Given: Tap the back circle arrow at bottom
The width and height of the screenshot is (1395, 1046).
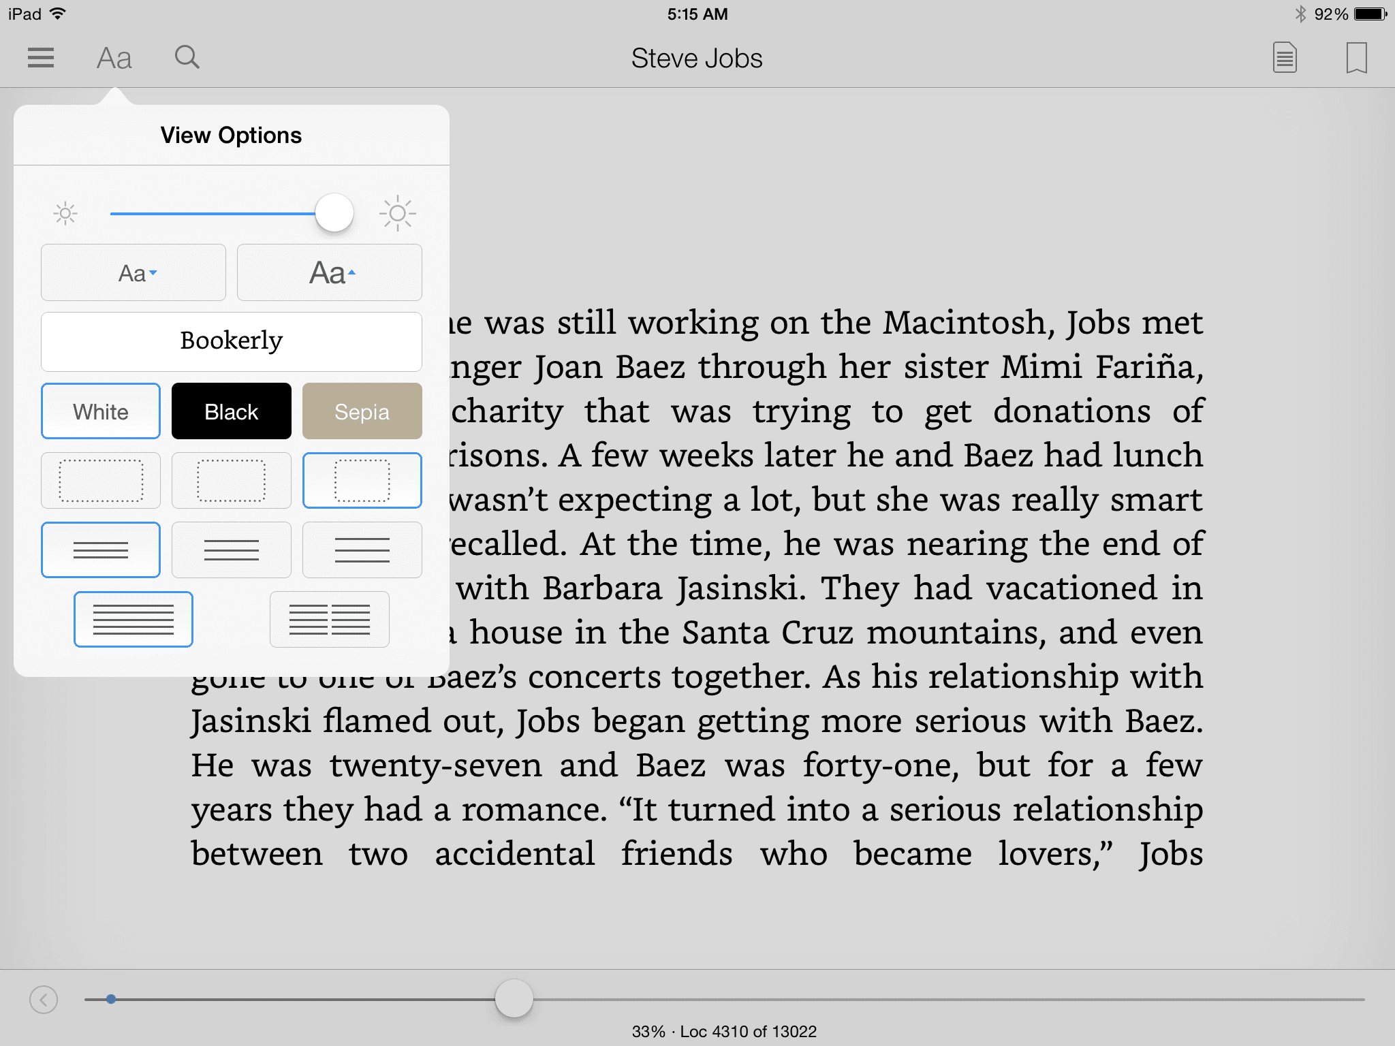Looking at the screenshot, I should point(44,1000).
